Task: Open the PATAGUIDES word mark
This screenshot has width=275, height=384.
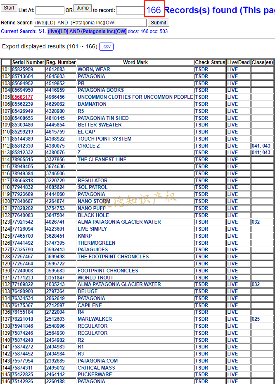Action: tap(93, 250)
